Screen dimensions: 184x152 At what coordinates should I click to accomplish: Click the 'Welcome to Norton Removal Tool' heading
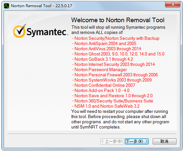[x=118, y=20]
